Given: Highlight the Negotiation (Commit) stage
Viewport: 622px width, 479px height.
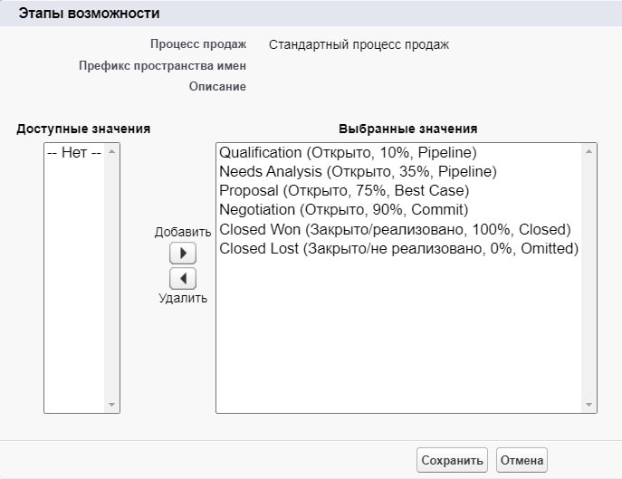Looking at the screenshot, I should 343,210.
